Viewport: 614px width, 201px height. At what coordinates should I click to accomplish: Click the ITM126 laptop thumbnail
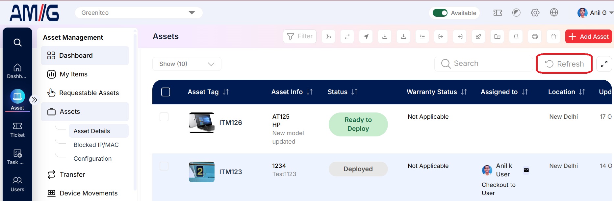(202, 123)
